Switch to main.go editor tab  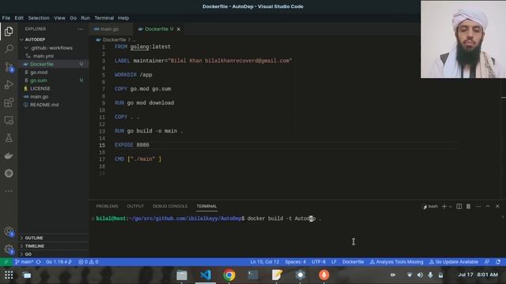tap(111, 29)
